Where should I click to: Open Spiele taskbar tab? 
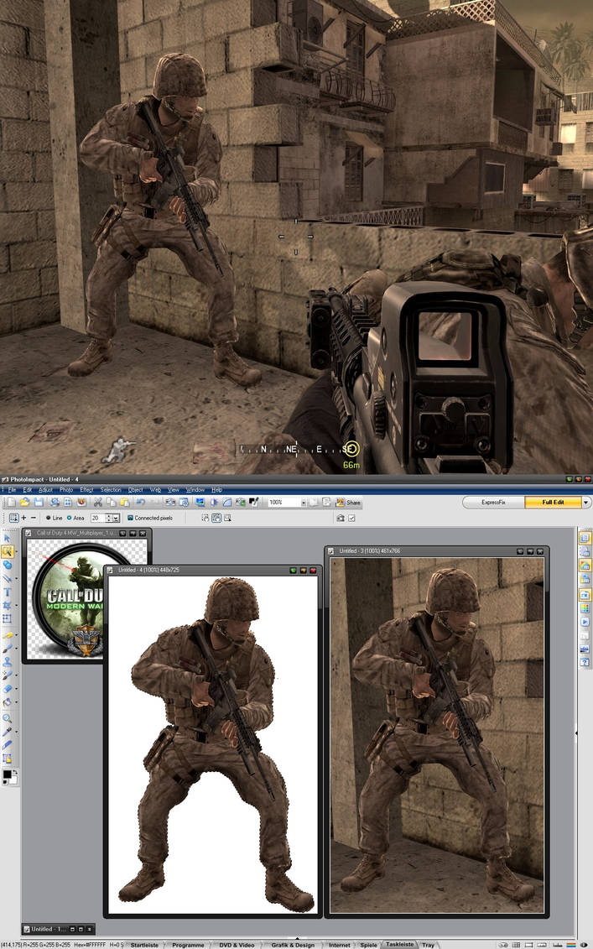[368, 945]
